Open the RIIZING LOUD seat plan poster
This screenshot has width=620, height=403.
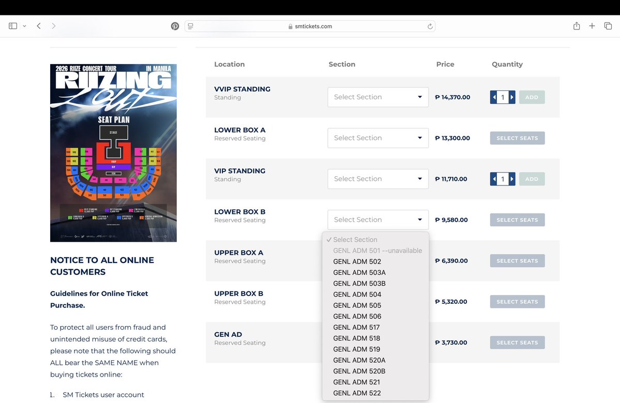[x=113, y=153]
